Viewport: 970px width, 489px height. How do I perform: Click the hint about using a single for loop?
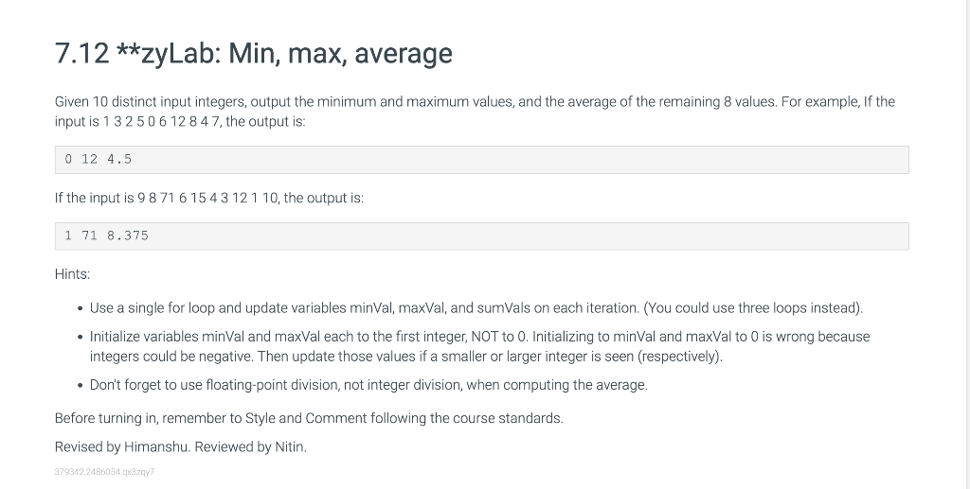coord(476,308)
